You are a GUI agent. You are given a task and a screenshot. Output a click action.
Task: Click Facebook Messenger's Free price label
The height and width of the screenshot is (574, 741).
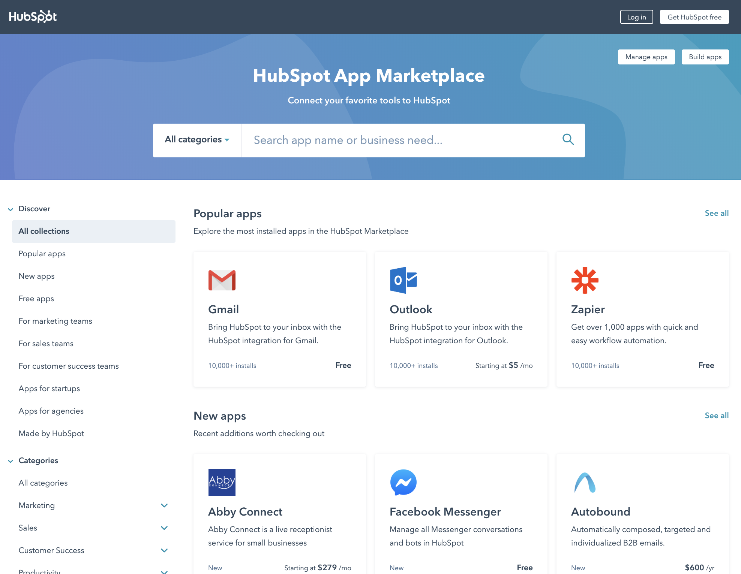tap(525, 568)
